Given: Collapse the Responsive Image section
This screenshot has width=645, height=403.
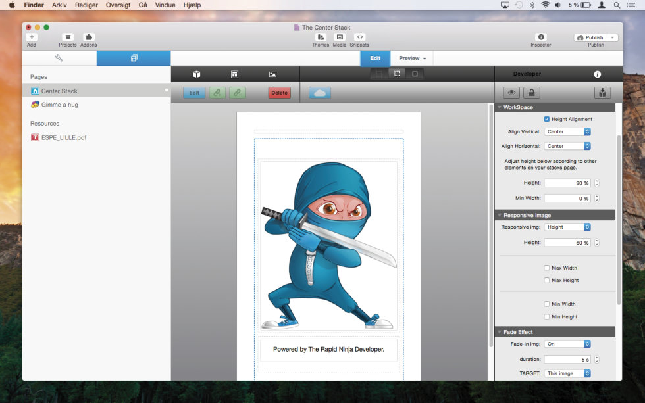Looking at the screenshot, I should (500, 215).
